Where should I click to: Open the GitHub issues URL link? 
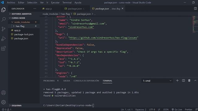pos(103,38)
